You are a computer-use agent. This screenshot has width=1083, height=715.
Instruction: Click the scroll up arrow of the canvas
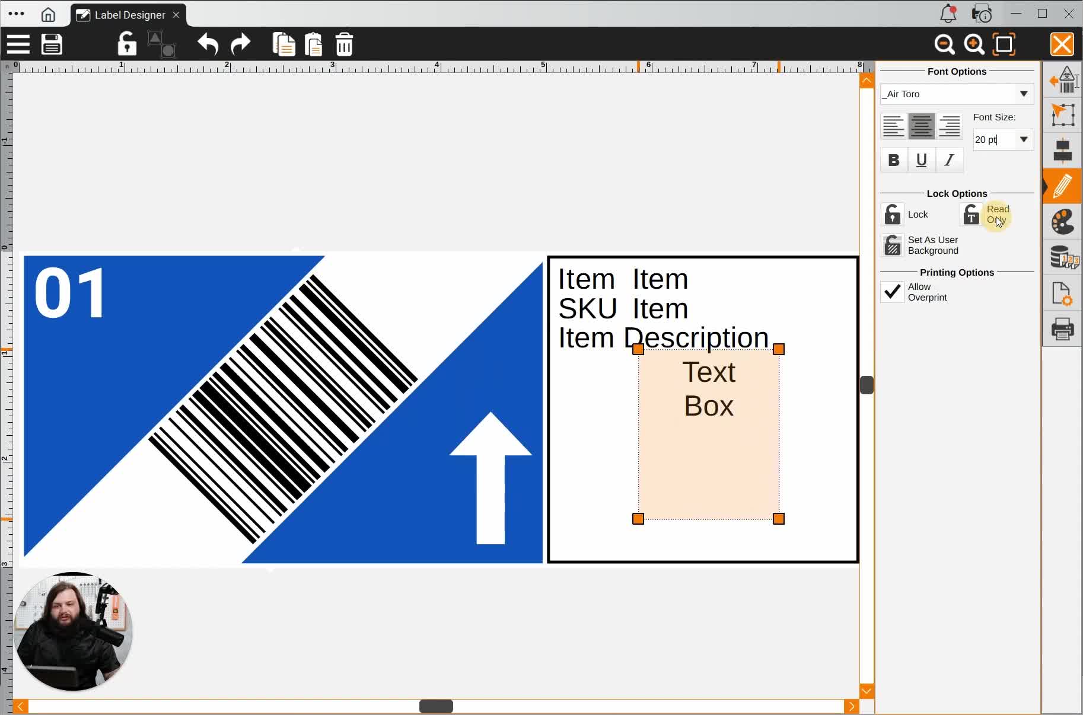point(867,81)
